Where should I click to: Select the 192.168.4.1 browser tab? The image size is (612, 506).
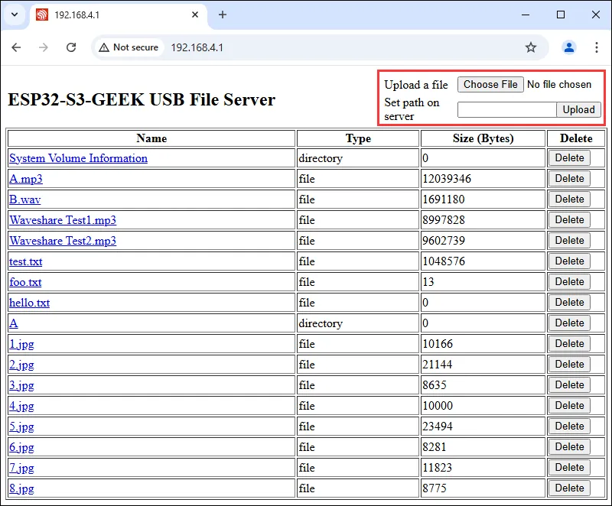click(x=107, y=15)
